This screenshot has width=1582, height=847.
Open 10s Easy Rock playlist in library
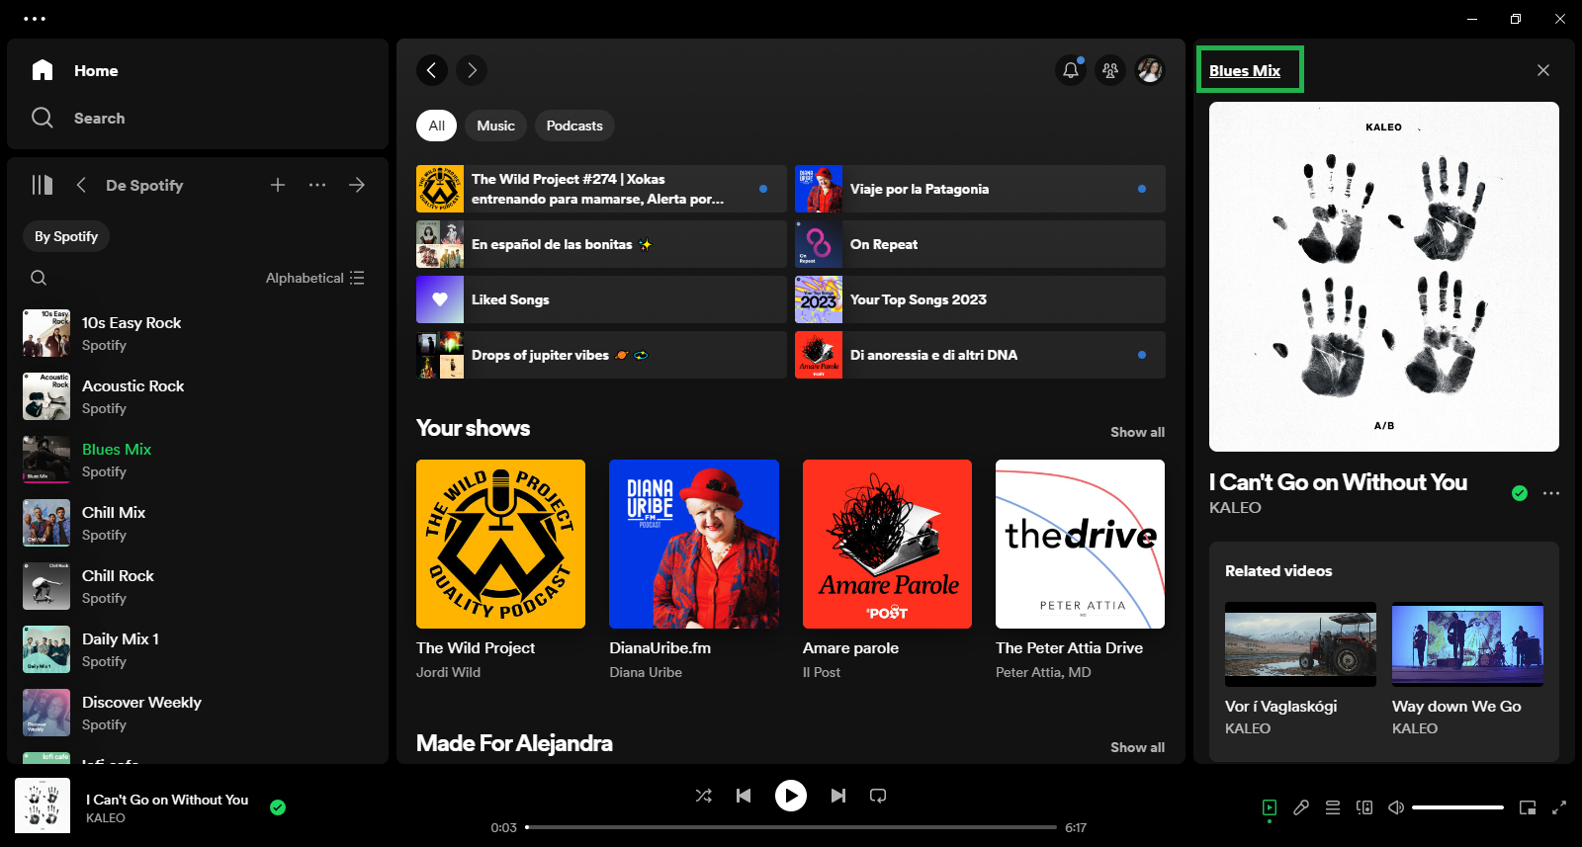(x=198, y=333)
